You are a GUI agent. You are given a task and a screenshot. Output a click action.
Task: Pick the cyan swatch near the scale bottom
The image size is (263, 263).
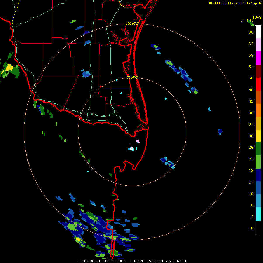click(258, 214)
